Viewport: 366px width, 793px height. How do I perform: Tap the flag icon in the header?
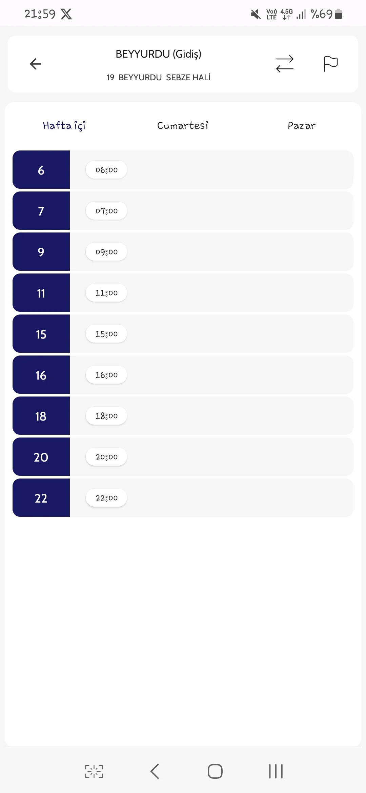tap(330, 64)
